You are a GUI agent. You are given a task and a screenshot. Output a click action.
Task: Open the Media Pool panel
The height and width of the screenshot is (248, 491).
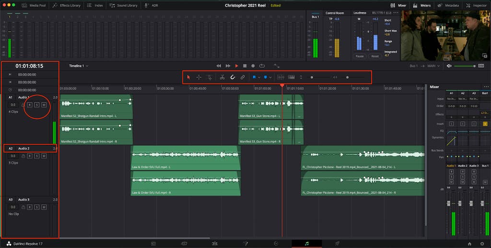tap(34, 5)
